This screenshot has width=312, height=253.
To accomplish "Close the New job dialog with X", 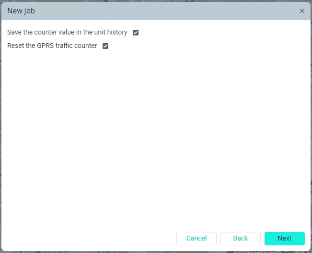I will (x=302, y=11).
